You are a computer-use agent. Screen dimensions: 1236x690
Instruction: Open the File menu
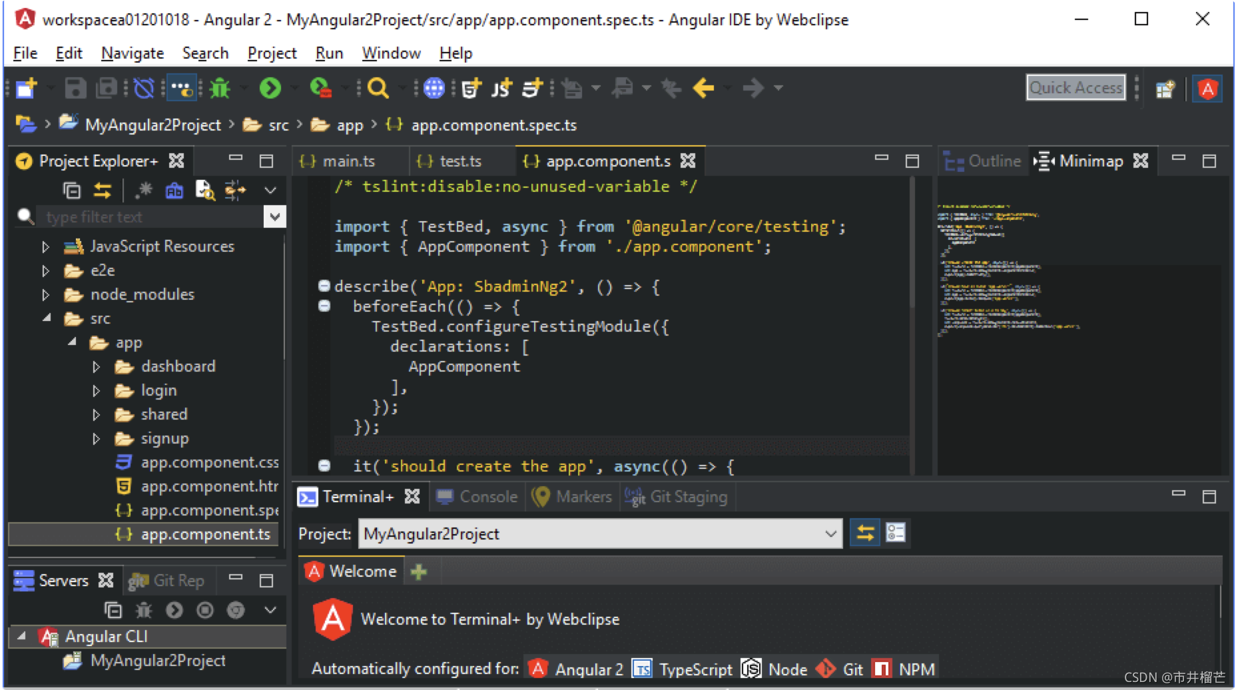pyautogui.click(x=25, y=53)
